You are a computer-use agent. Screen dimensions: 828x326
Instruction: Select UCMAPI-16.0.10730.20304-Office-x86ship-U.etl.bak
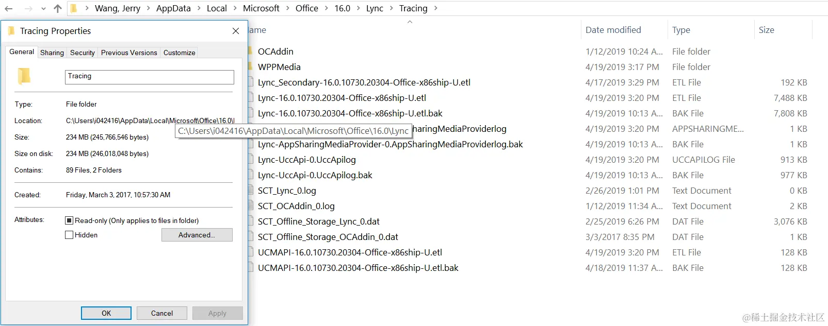click(x=359, y=268)
